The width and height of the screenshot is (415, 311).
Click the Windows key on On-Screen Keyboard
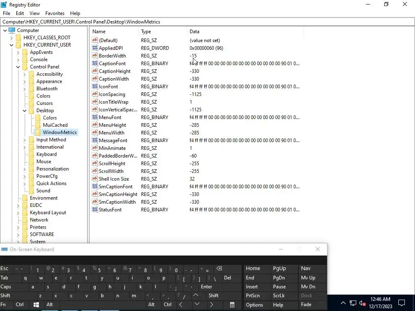click(x=36, y=305)
